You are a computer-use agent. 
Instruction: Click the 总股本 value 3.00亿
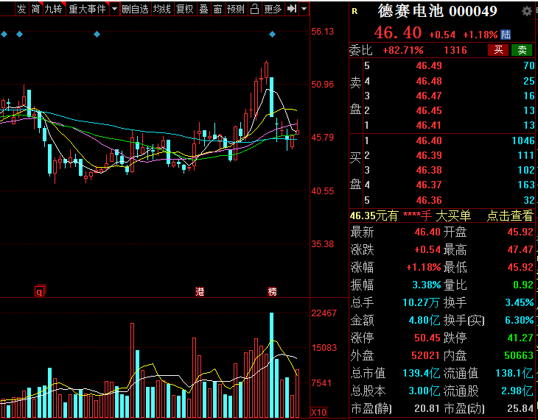[x=425, y=391]
